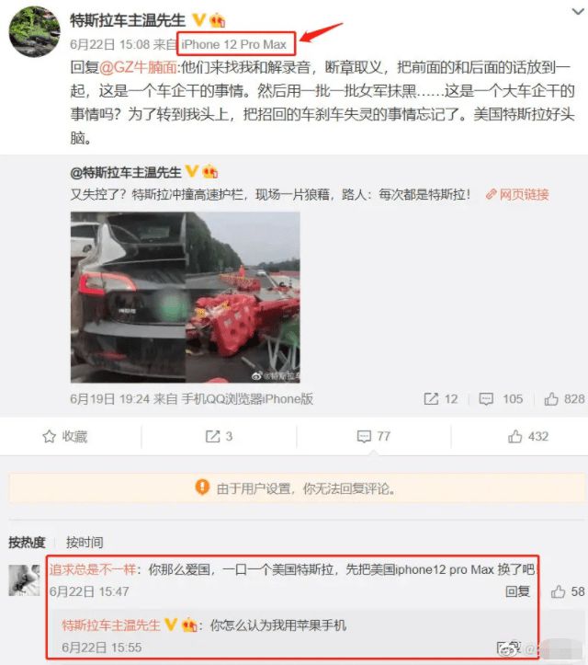Click the repost icon with count 12
Screen dimensions: 588x665
[x=441, y=398]
